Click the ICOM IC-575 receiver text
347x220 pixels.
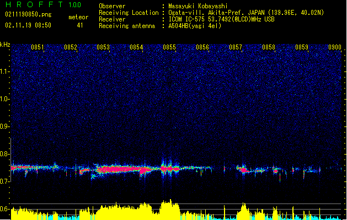tap(221, 19)
